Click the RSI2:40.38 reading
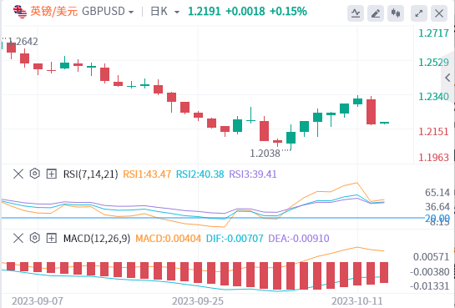Image resolution: width=455 pixels, height=308 pixels. point(200,174)
